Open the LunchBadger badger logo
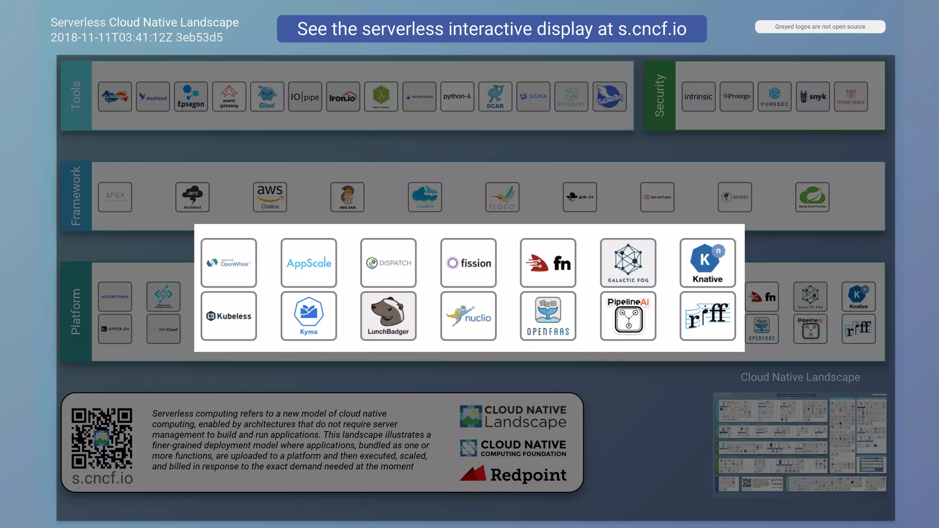 point(388,316)
